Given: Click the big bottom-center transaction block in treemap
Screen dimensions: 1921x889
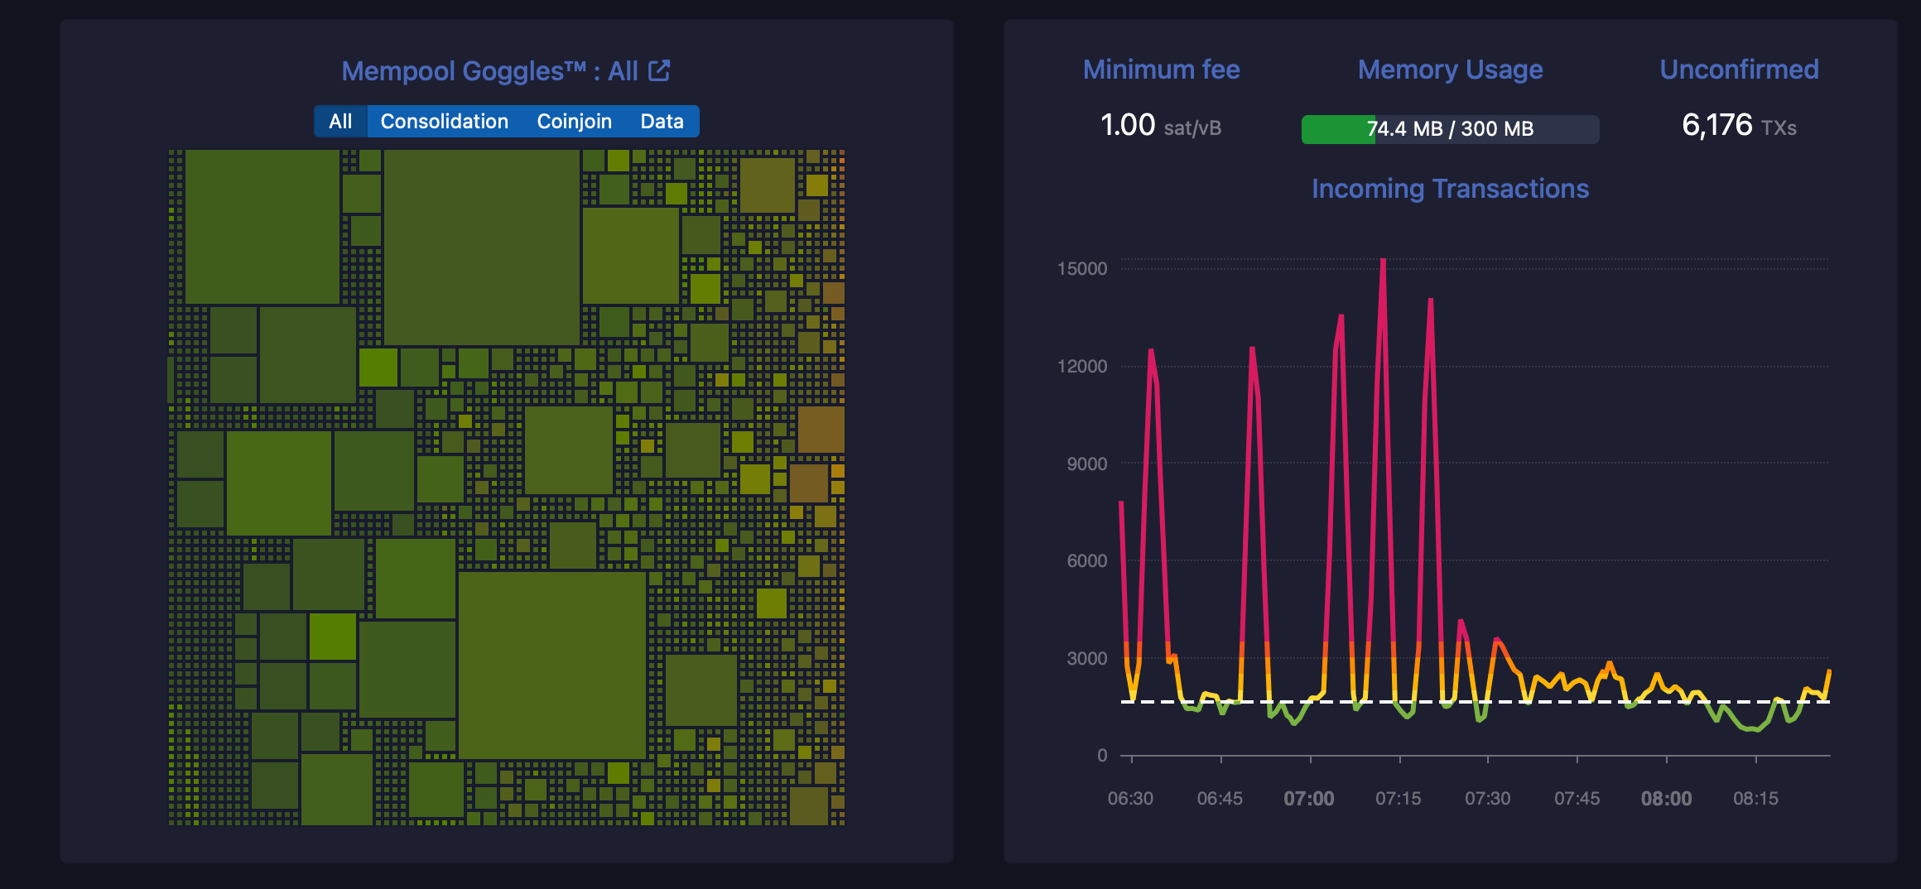Looking at the screenshot, I should [x=551, y=665].
